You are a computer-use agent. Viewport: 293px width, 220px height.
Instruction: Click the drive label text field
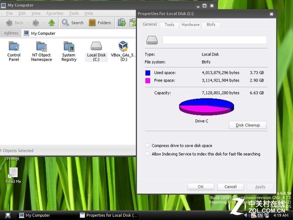tap(215, 40)
